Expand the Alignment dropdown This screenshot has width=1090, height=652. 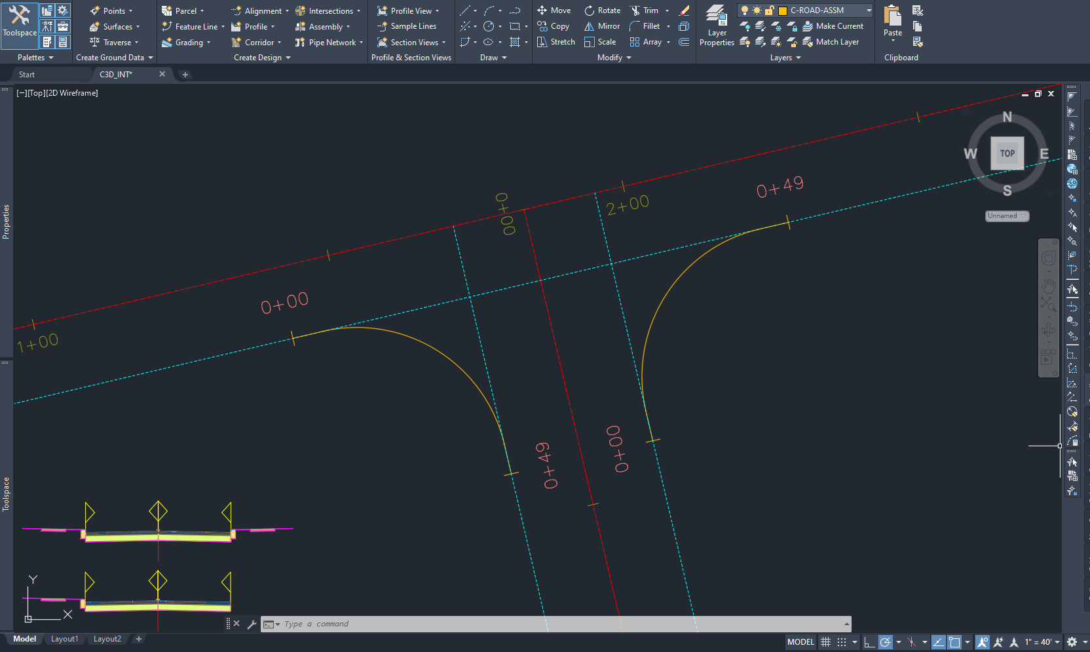click(287, 11)
